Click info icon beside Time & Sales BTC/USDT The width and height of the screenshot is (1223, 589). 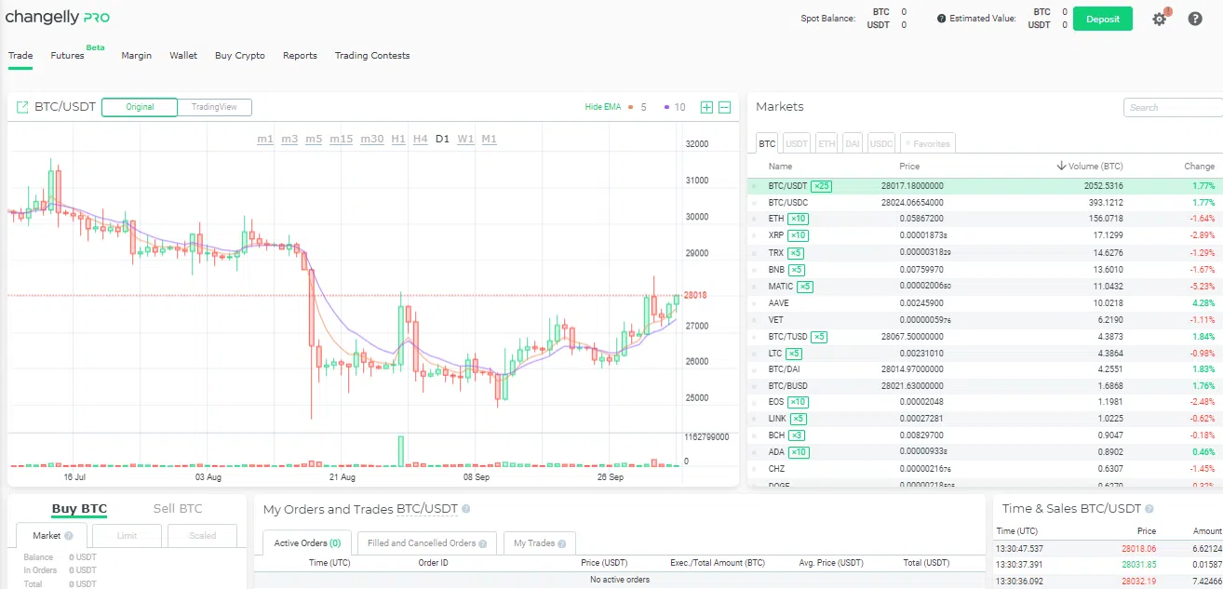1149,509
